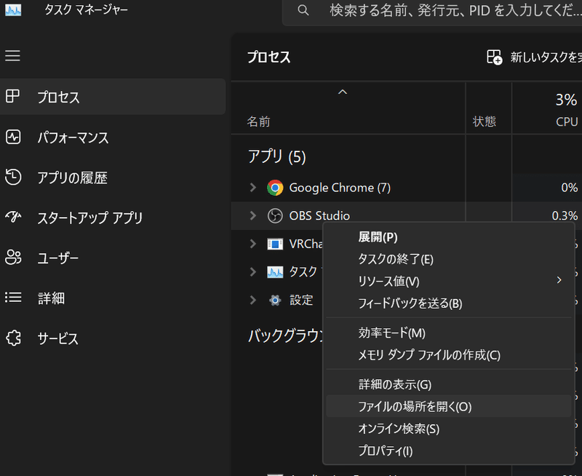This screenshot has width=582, height=476.
Task: Select the プロセス sidebar icon
Action: (x=12, y=96)
